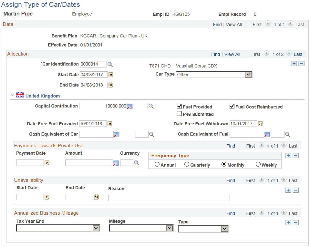Open the Tax Year End dropdown
310x247 pixels.
(96, 228)
